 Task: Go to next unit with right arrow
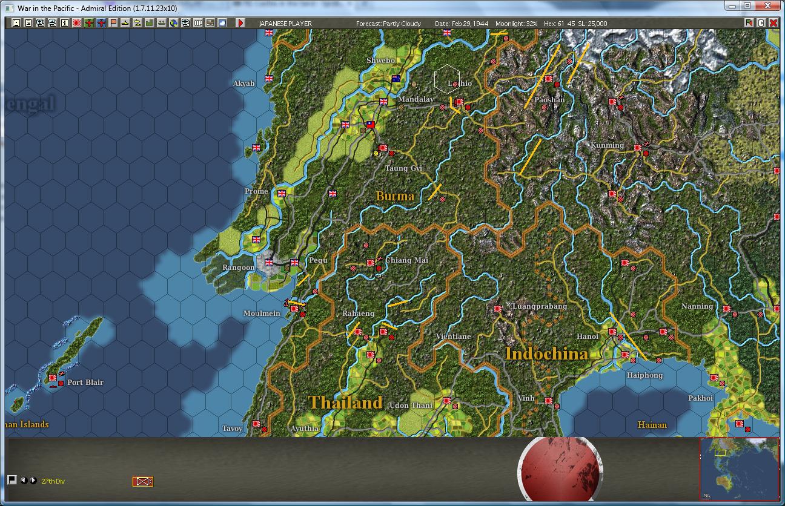(33, 481)
